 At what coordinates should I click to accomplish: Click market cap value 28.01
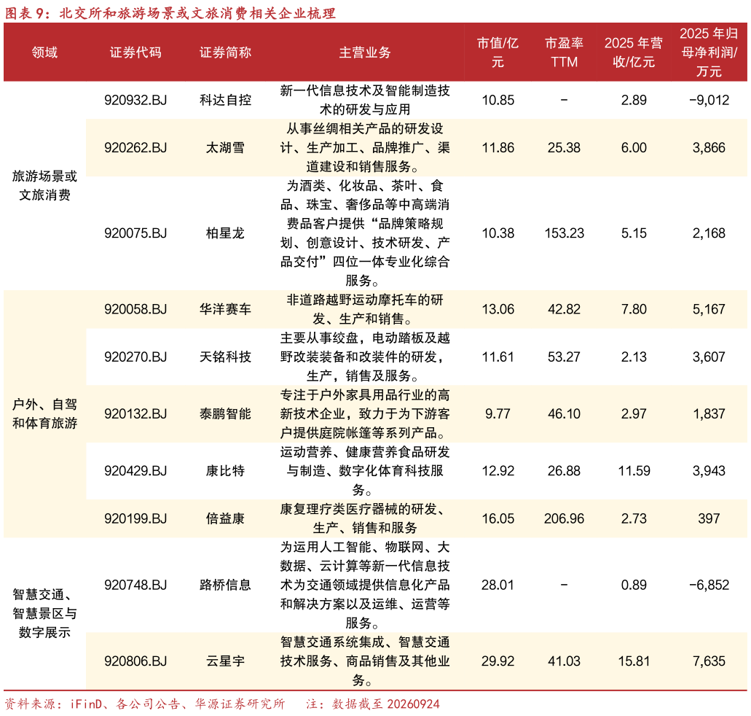tap(498, 585)
